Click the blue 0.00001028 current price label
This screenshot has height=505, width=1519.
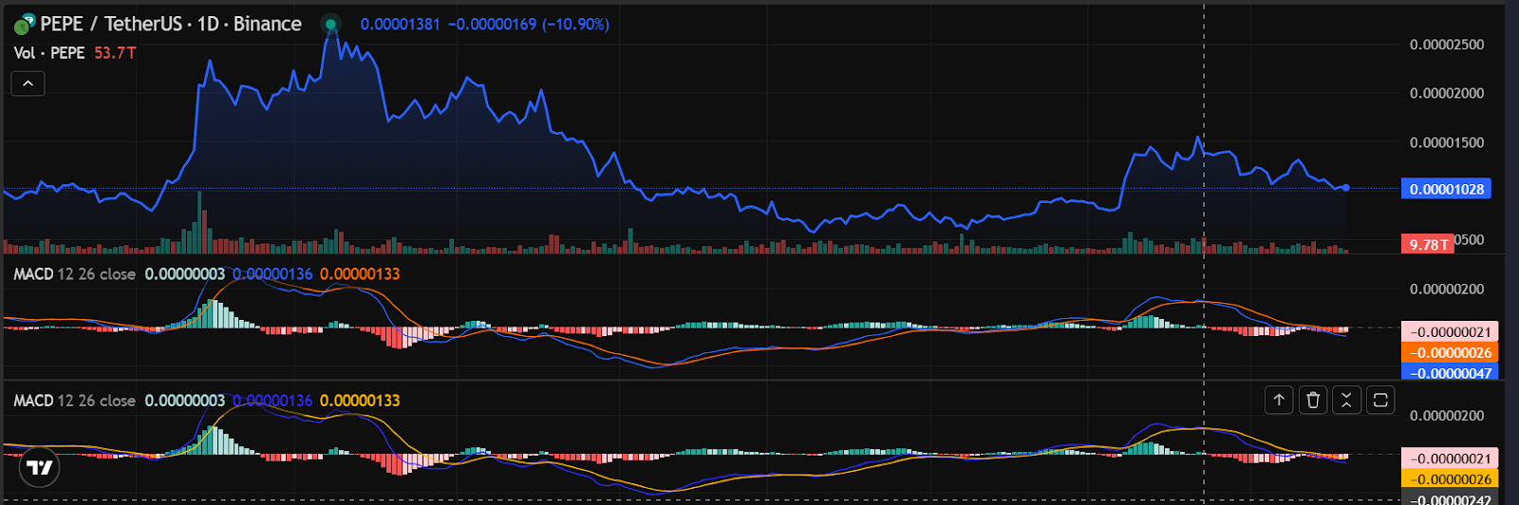pyautogui.click(x=1446, y=189)
